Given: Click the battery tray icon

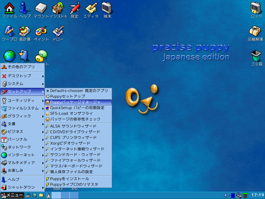Looking at the screenshot, I should [x=233, y=195].
